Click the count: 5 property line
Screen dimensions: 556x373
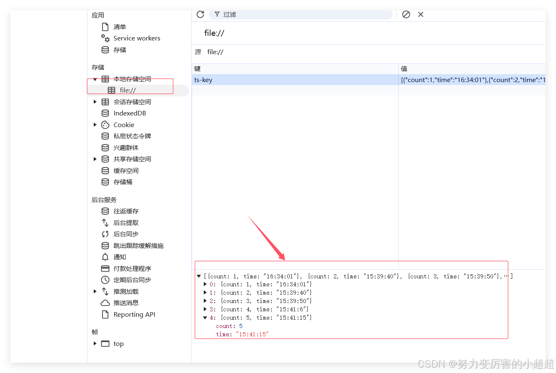229,326
